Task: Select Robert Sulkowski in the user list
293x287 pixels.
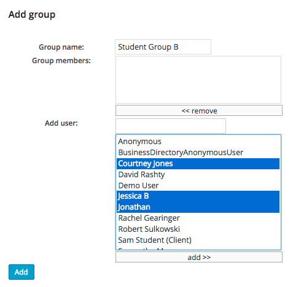Action: coord(198,229)
